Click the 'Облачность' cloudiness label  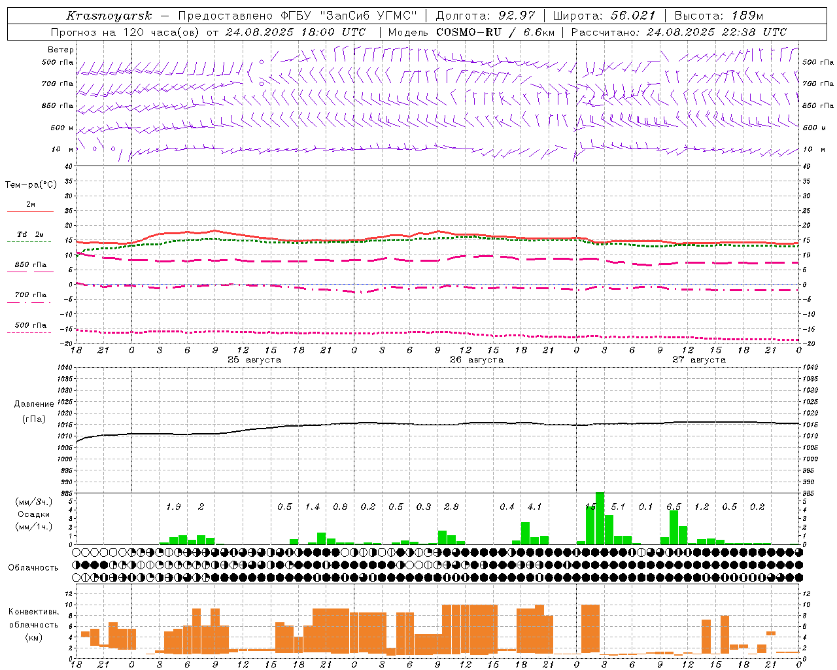click(33, 568)
